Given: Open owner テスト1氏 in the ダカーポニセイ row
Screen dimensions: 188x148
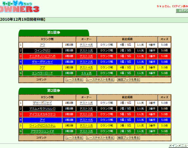Looking at the screenshot, I should [86, 103].
